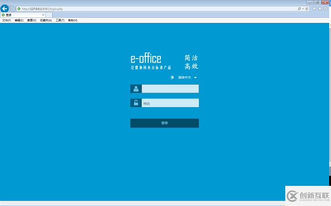The width and height of the screenshot is (331, 206).
Task: Click the search magnifier icon in address bar
Action: pyautogui.click(x=299, y=9)
